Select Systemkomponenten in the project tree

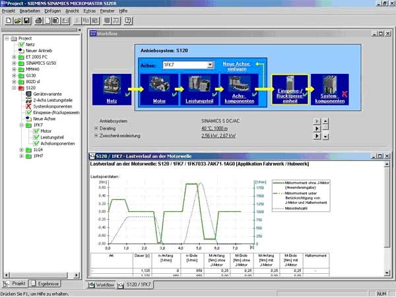[54, 106]
